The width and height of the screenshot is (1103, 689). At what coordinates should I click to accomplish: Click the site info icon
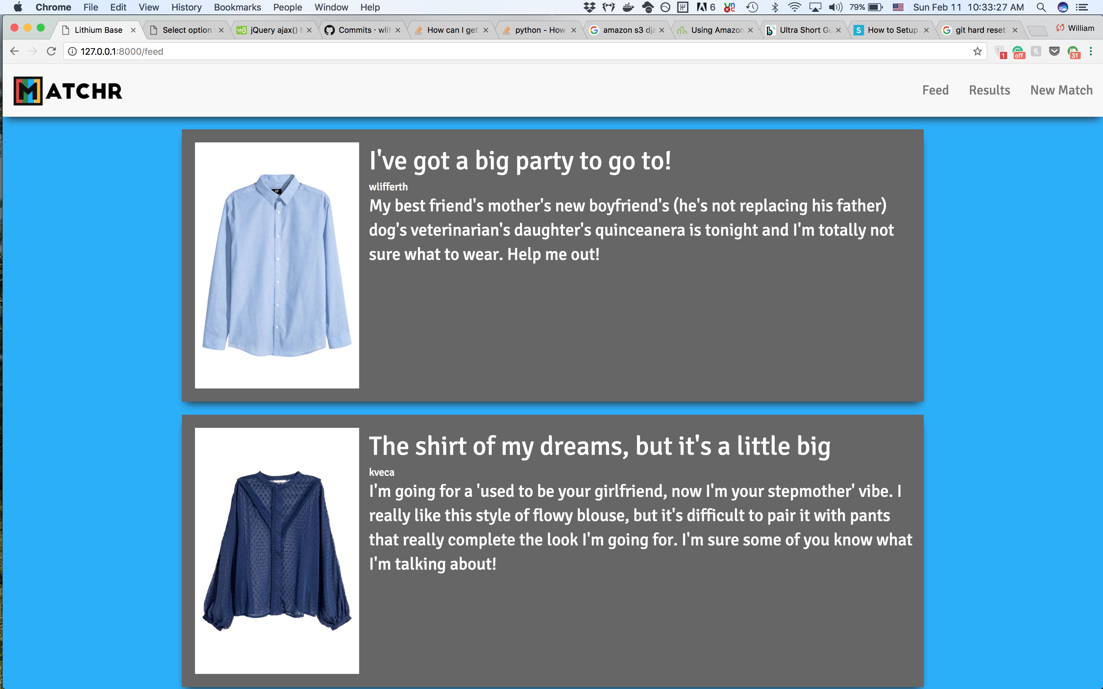[x=73, y=52]
